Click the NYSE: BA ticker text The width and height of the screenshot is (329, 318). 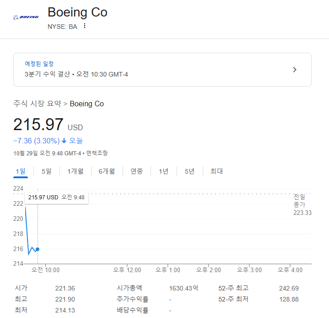[x=62, y=27]
